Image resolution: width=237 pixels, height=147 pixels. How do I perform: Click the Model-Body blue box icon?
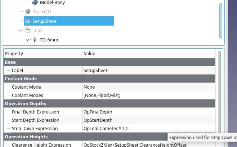(x=34, y=3)
